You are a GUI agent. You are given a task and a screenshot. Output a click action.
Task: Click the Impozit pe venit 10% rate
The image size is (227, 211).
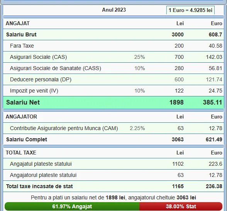(140, 91)
